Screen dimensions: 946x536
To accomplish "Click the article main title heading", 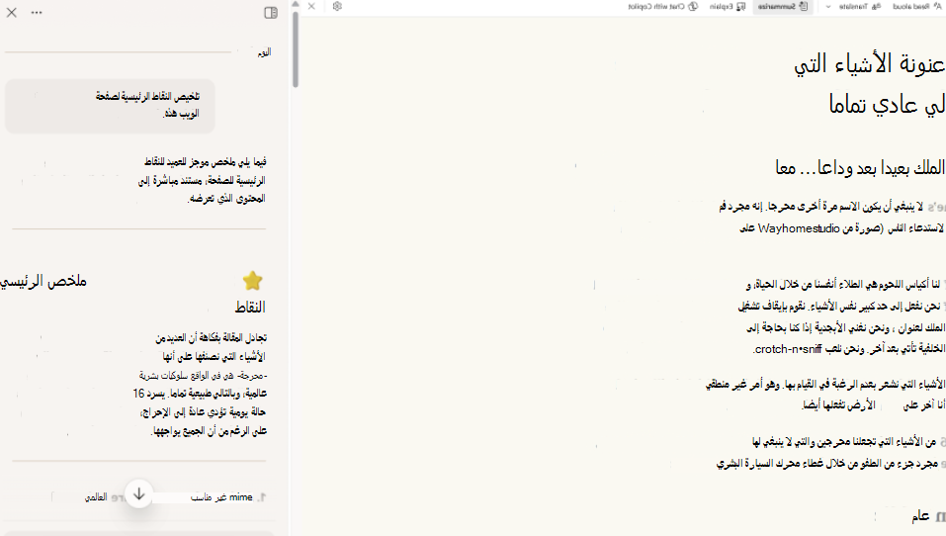I will click(x=869, y=83).
